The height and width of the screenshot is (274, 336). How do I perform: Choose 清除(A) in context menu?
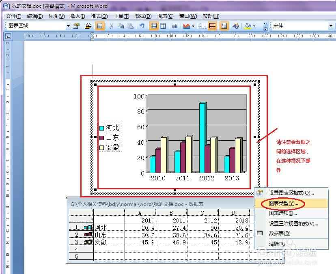click(x=291, y=244)
